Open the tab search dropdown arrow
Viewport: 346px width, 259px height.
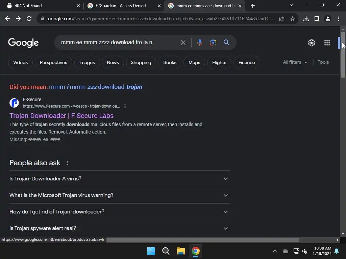pyautogui.click(x=292, y=5)
